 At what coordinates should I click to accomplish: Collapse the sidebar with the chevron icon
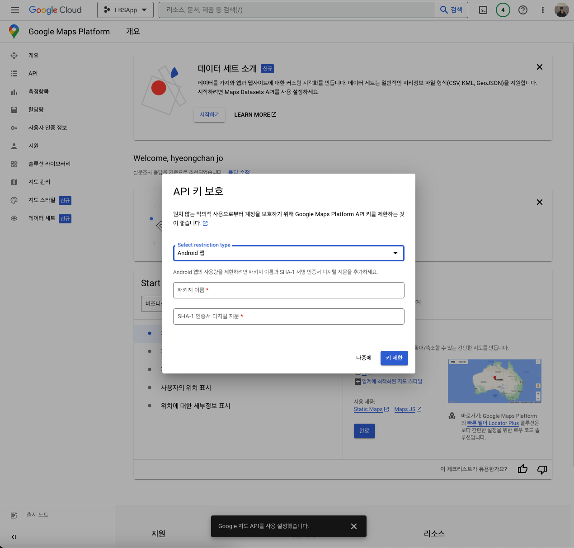pyautogui.click(x=14, y=537)
